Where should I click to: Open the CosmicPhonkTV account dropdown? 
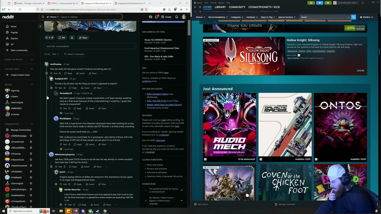tap(346, 3)
